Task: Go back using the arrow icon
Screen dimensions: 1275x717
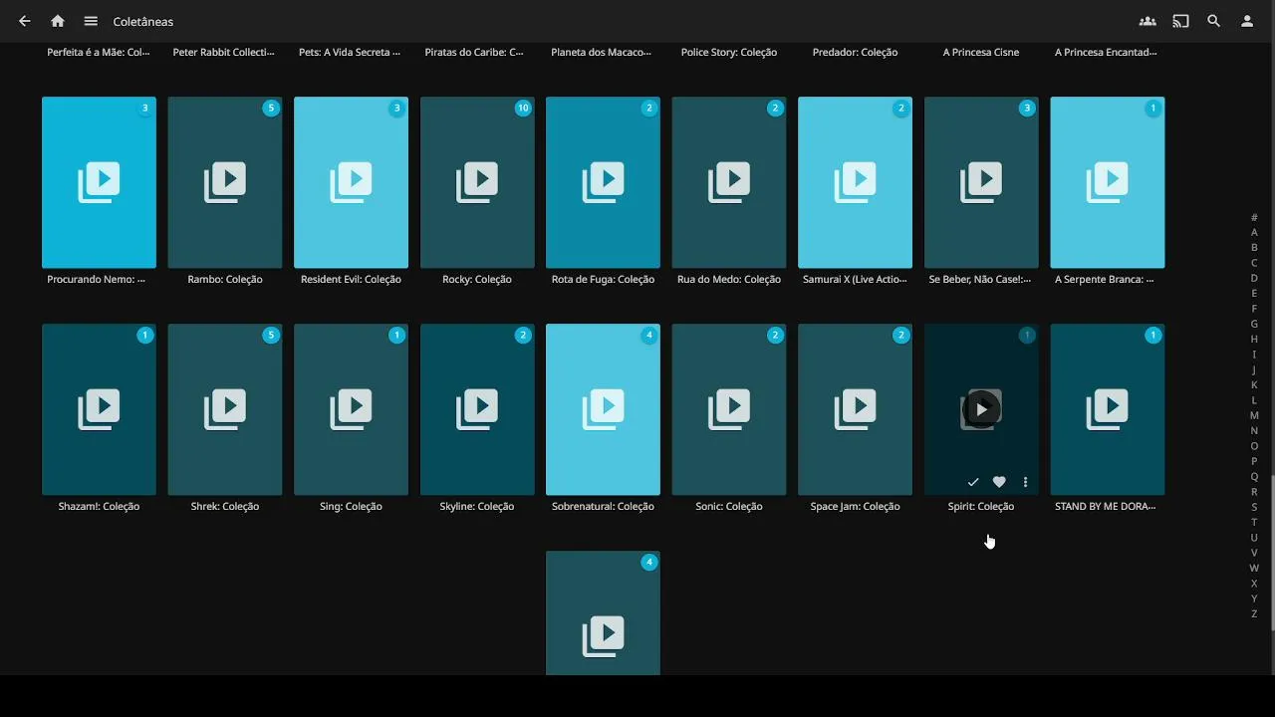Action: [x=25, y=21]
